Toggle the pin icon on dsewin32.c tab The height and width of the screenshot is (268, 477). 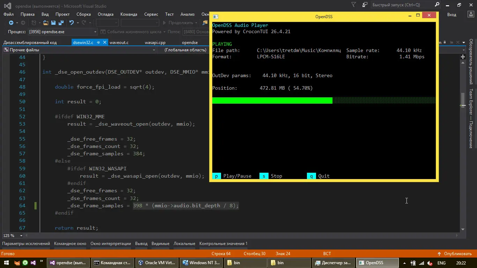(x=99, y=43)
